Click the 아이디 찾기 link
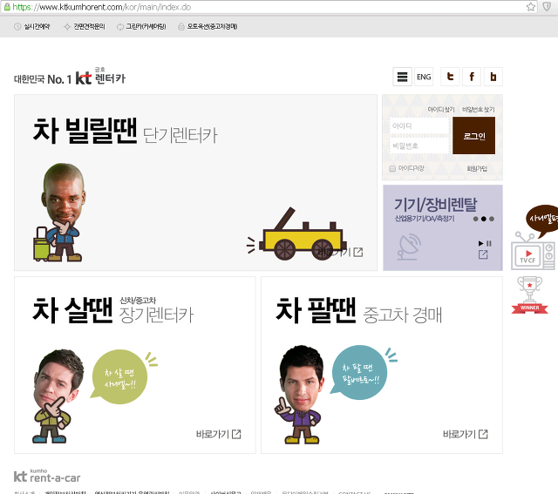The height and width of the screenshot is (494, 558). coord(441,109)
